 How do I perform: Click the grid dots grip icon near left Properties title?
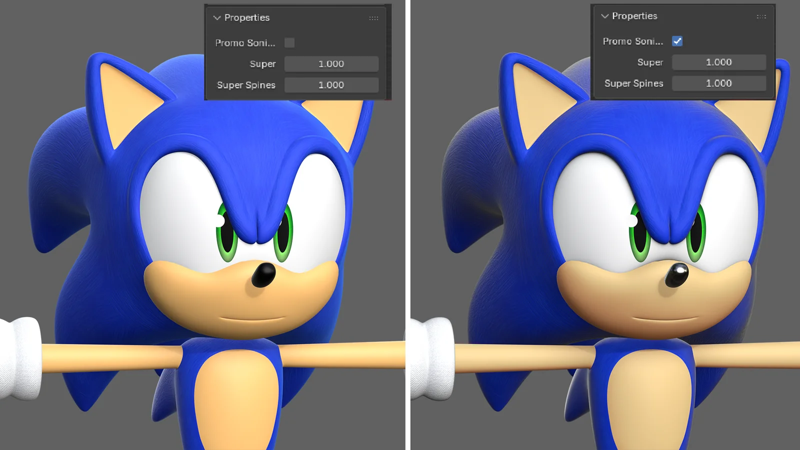[x=373, y=17]
